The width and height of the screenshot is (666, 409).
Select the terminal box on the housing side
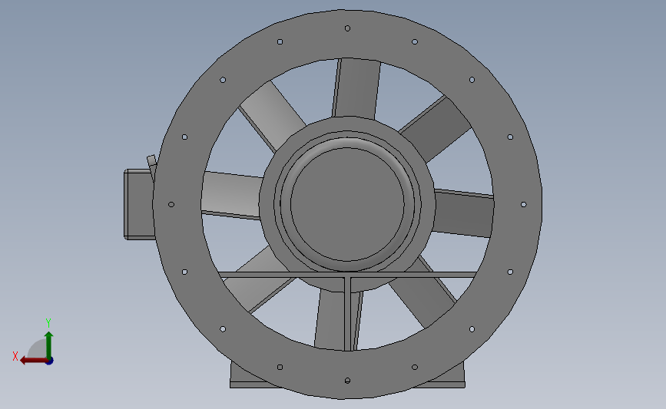[x=138, y=204]
